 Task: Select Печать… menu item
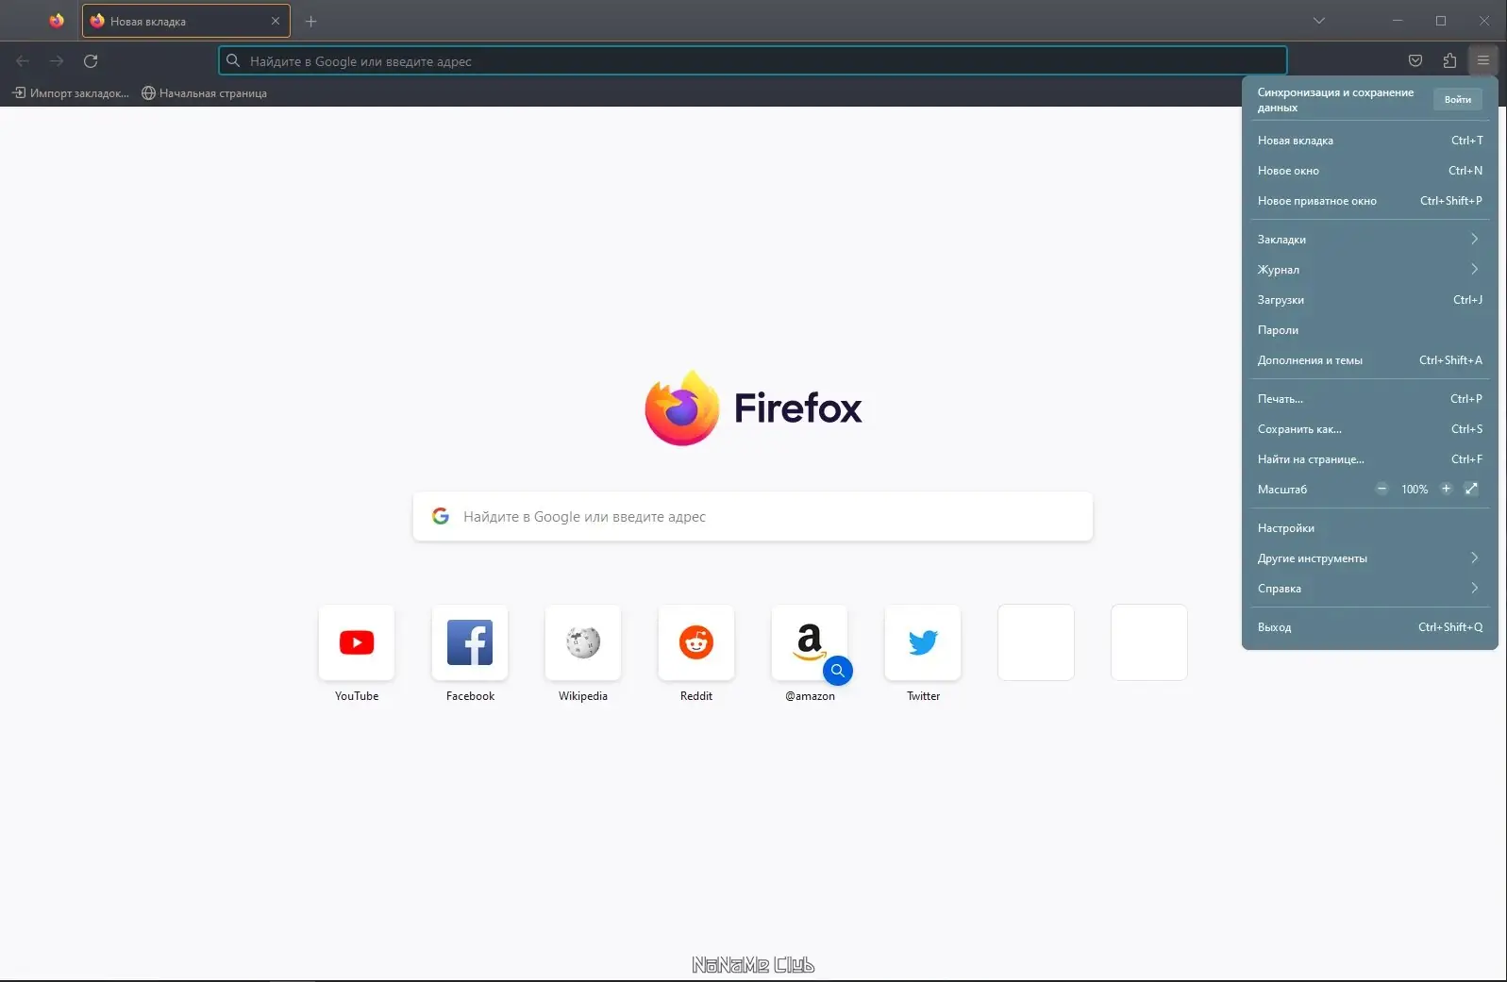[1370, 399]
